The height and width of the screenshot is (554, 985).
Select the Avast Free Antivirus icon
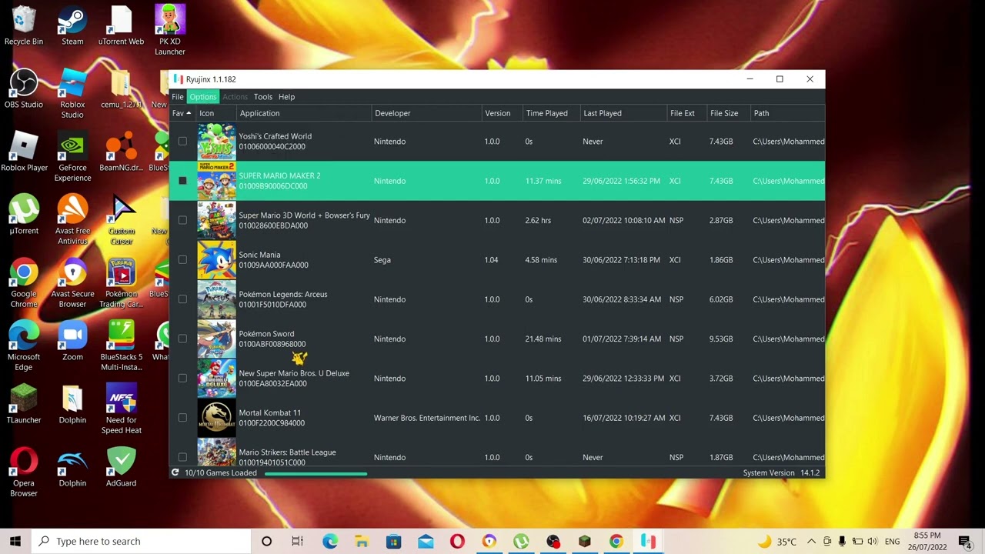pos(72,219)
